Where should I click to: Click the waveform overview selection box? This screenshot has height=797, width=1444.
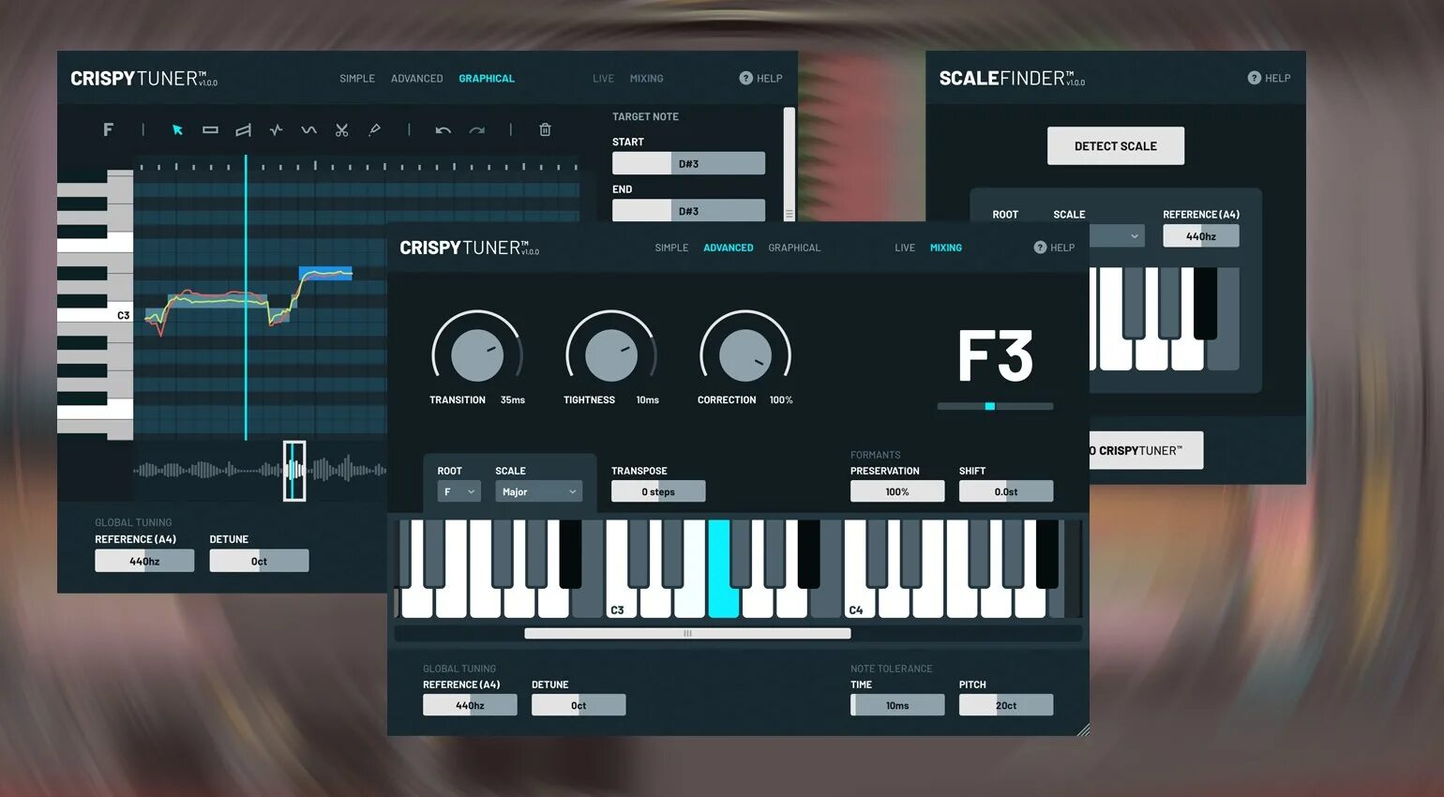tap(294, 471)
